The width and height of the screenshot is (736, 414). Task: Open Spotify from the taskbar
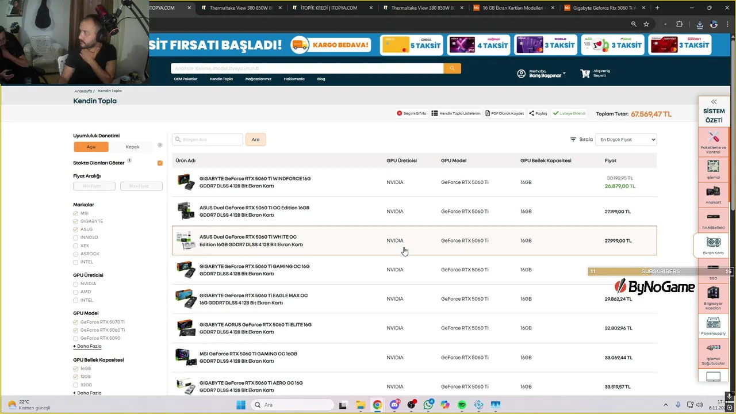462,405
